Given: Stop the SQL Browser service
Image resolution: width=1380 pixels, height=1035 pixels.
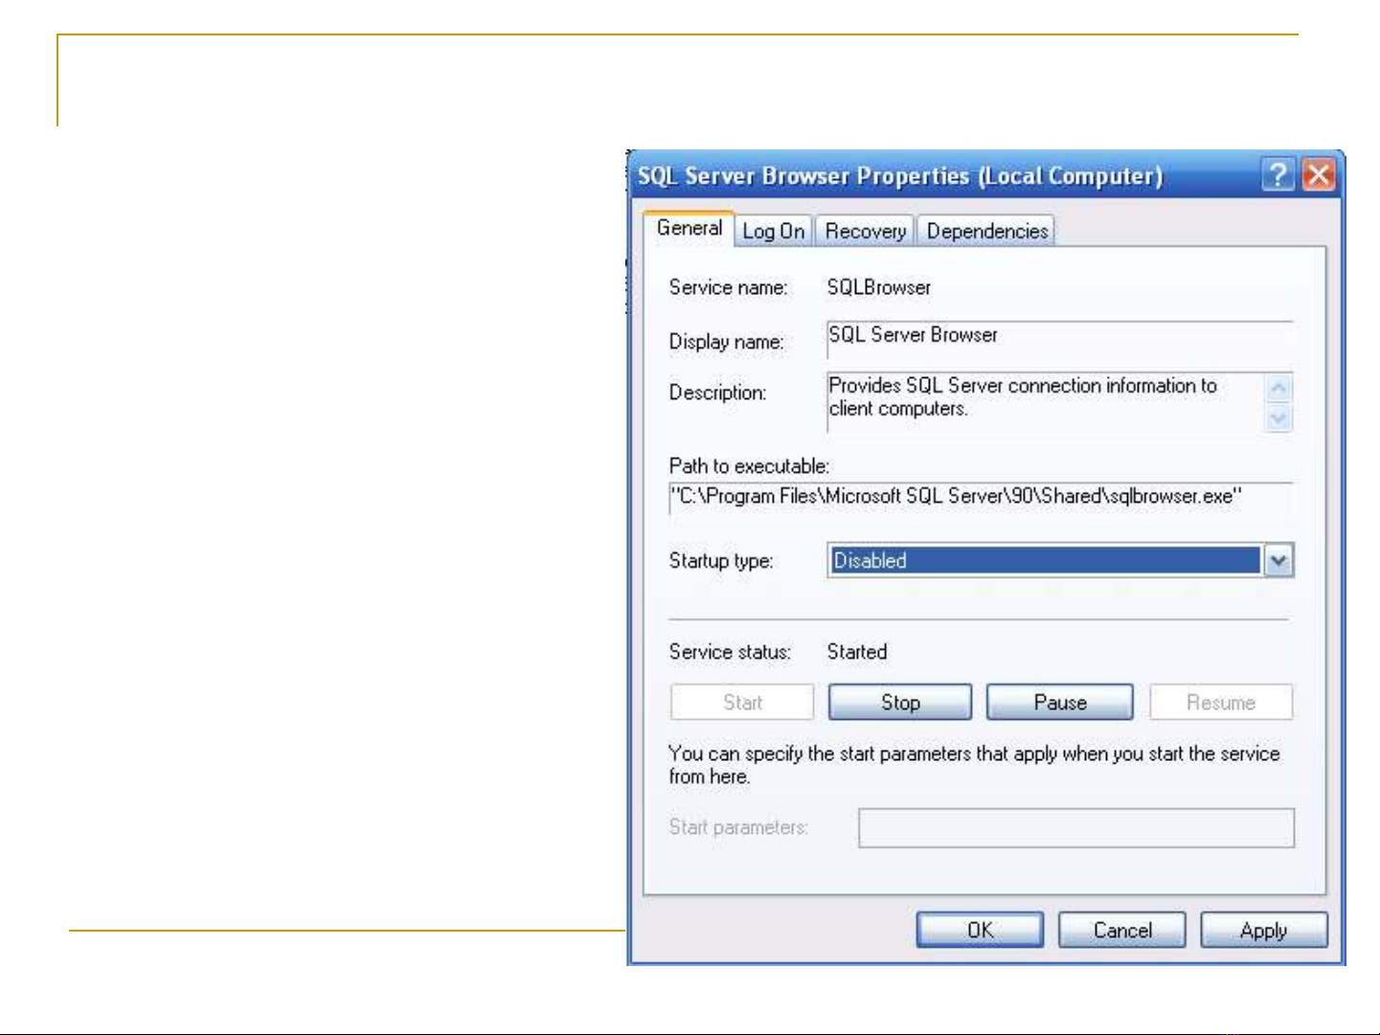Looking at the screenshot, I should [x=899, y=703].
